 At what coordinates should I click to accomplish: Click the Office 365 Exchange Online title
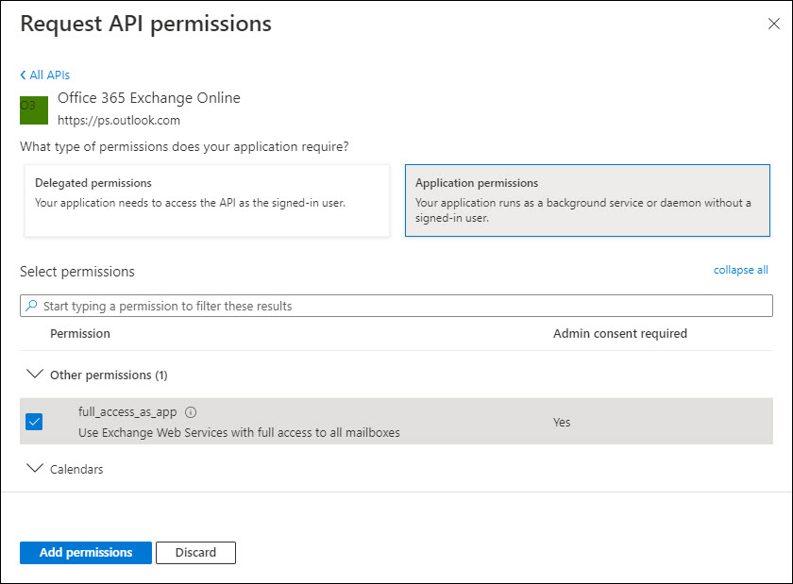[x=149, y=98]
